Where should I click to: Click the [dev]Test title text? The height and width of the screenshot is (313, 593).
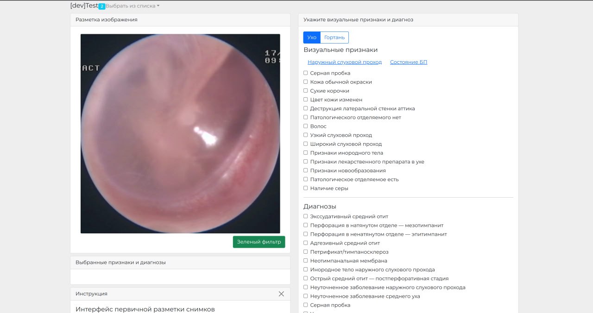click(x=84, y=6)
